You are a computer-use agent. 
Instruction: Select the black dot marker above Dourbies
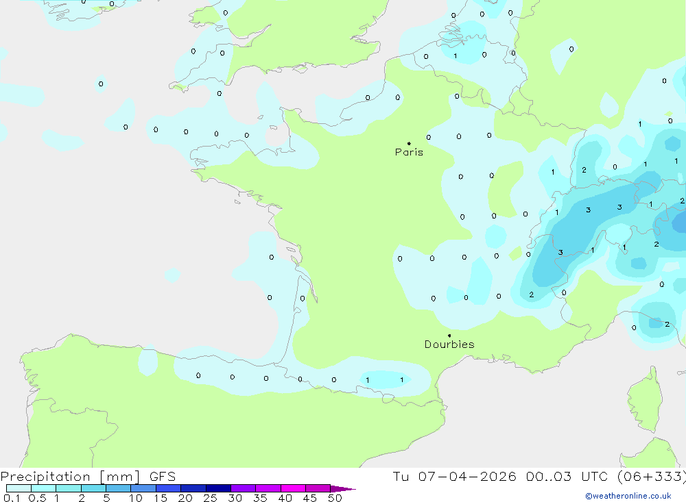(x=449, y=336)
